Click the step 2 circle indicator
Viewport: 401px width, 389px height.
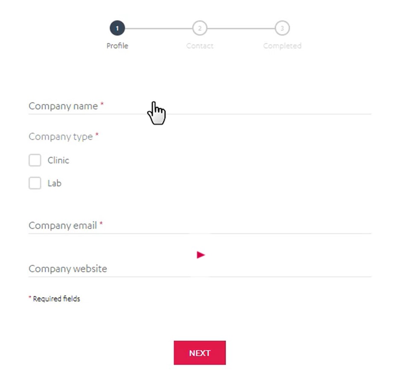pos(199,29)
